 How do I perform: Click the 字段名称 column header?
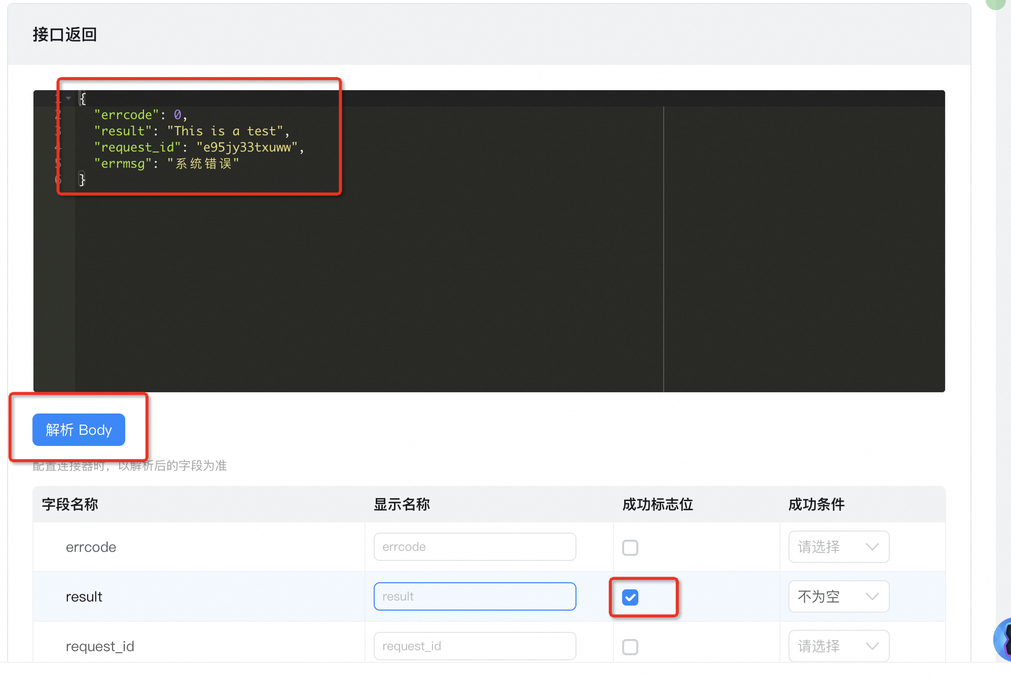click(x=70, y=504)
